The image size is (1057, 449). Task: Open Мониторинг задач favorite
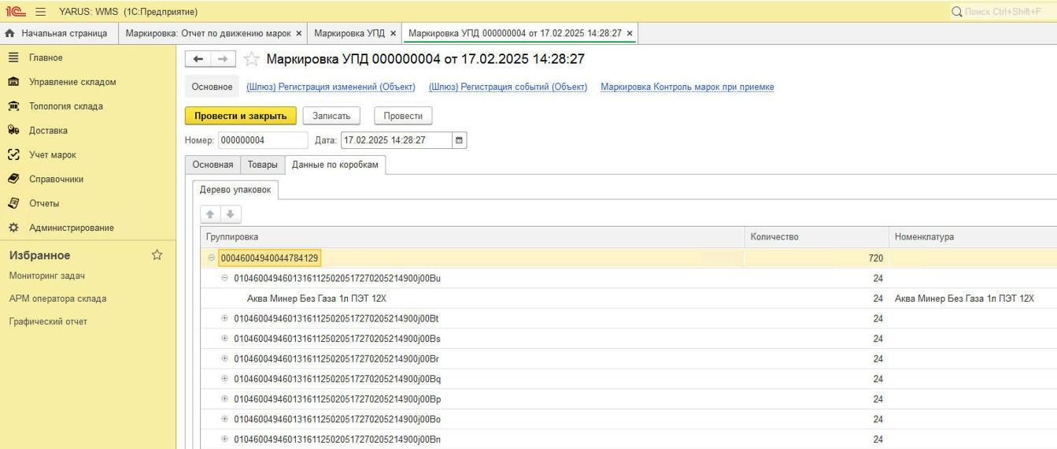47,276
